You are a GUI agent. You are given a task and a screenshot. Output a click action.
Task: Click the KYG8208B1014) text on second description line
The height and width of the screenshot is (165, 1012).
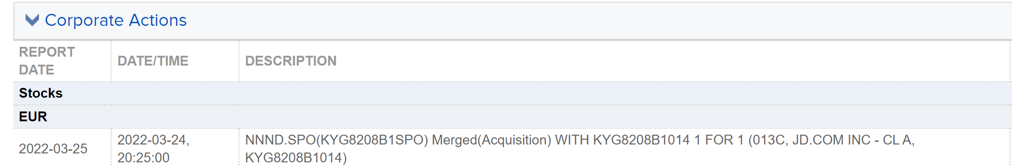296,157
